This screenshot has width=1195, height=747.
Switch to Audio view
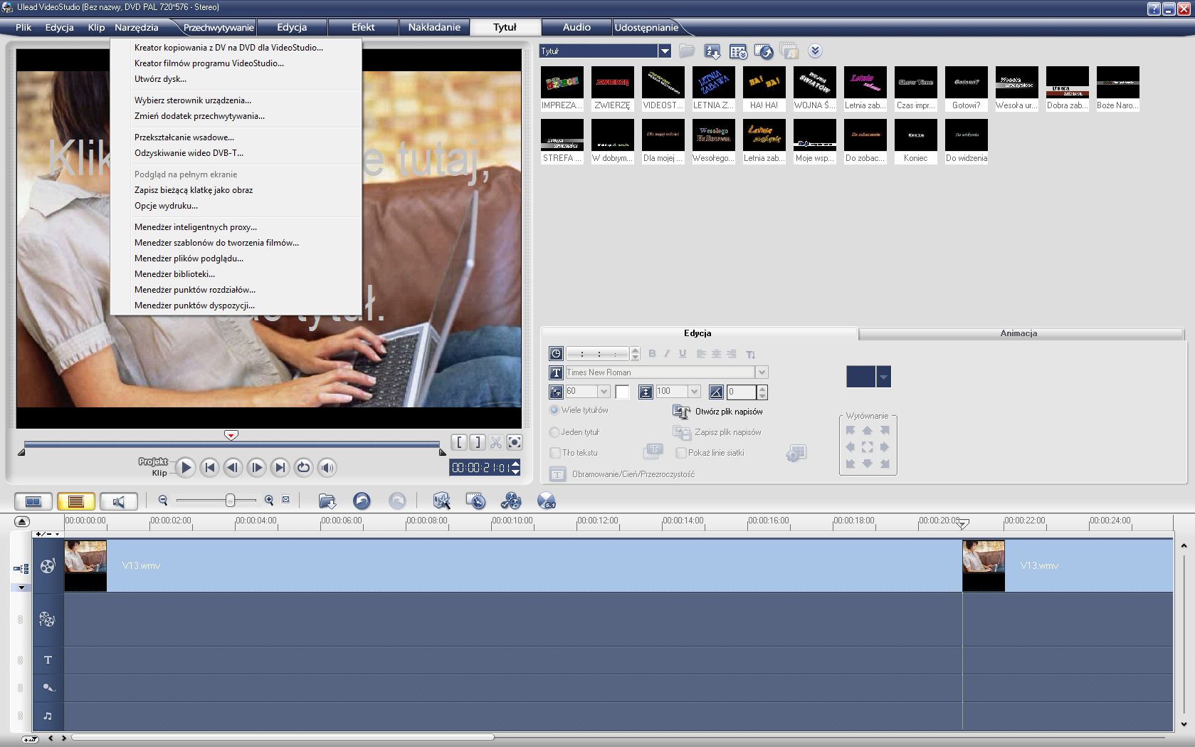pyautogui.click(x=119, y=501)
